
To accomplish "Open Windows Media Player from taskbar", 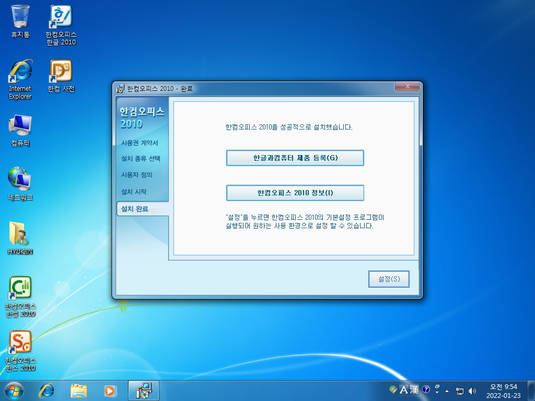I will (x=110, y=391).
